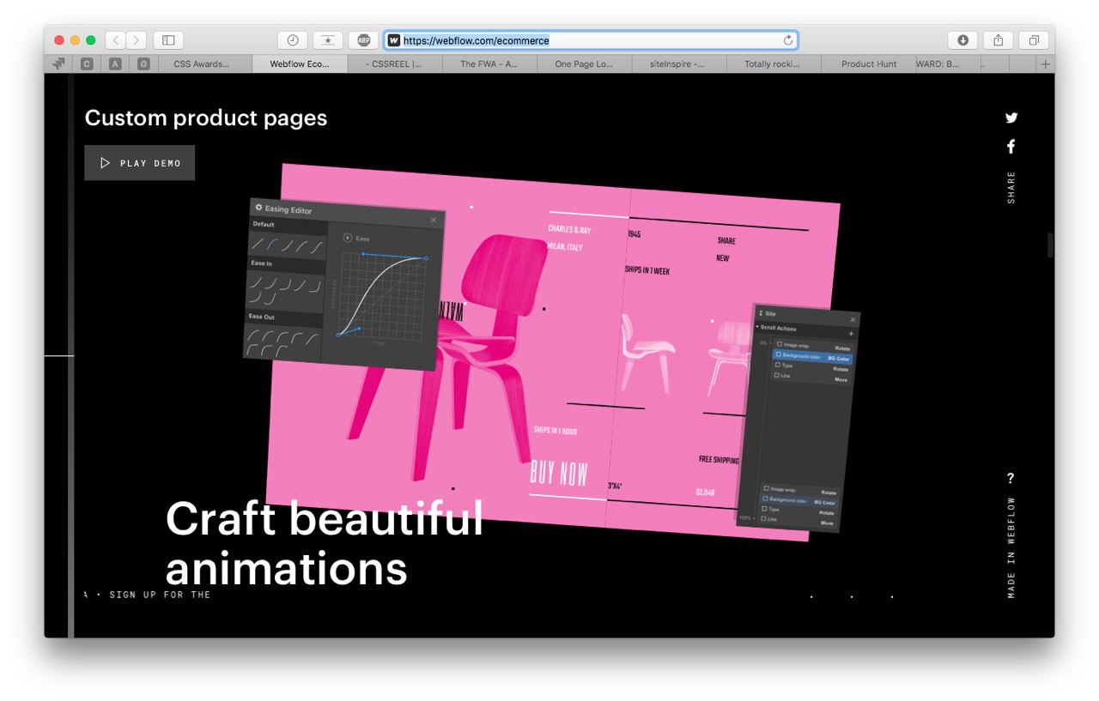Check Image wrap in the 0% group
The image size is (1099, 701).
[x=780, y=344]
